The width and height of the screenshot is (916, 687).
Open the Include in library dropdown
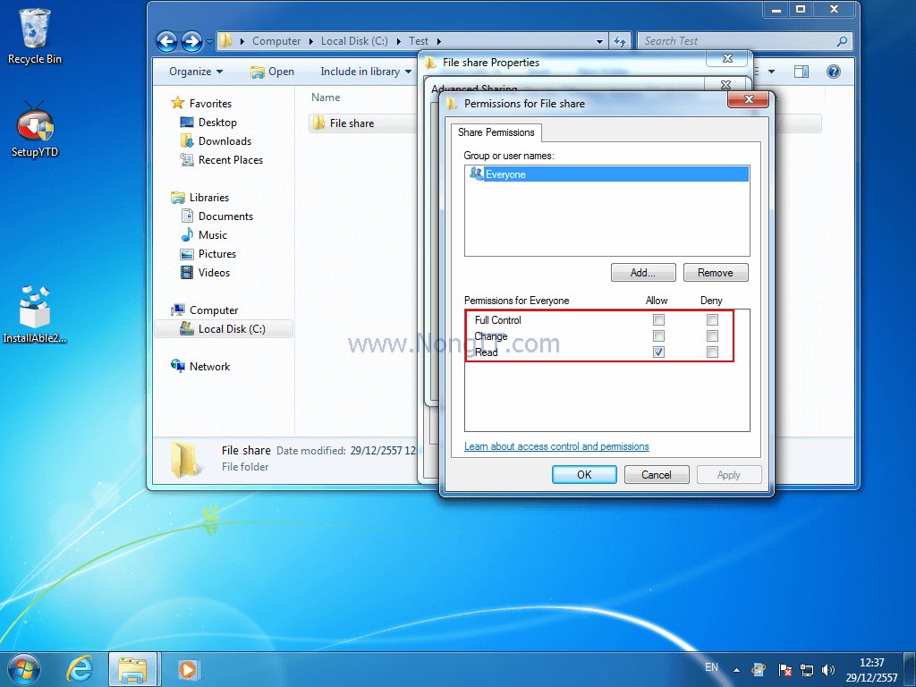pos(366,71)
